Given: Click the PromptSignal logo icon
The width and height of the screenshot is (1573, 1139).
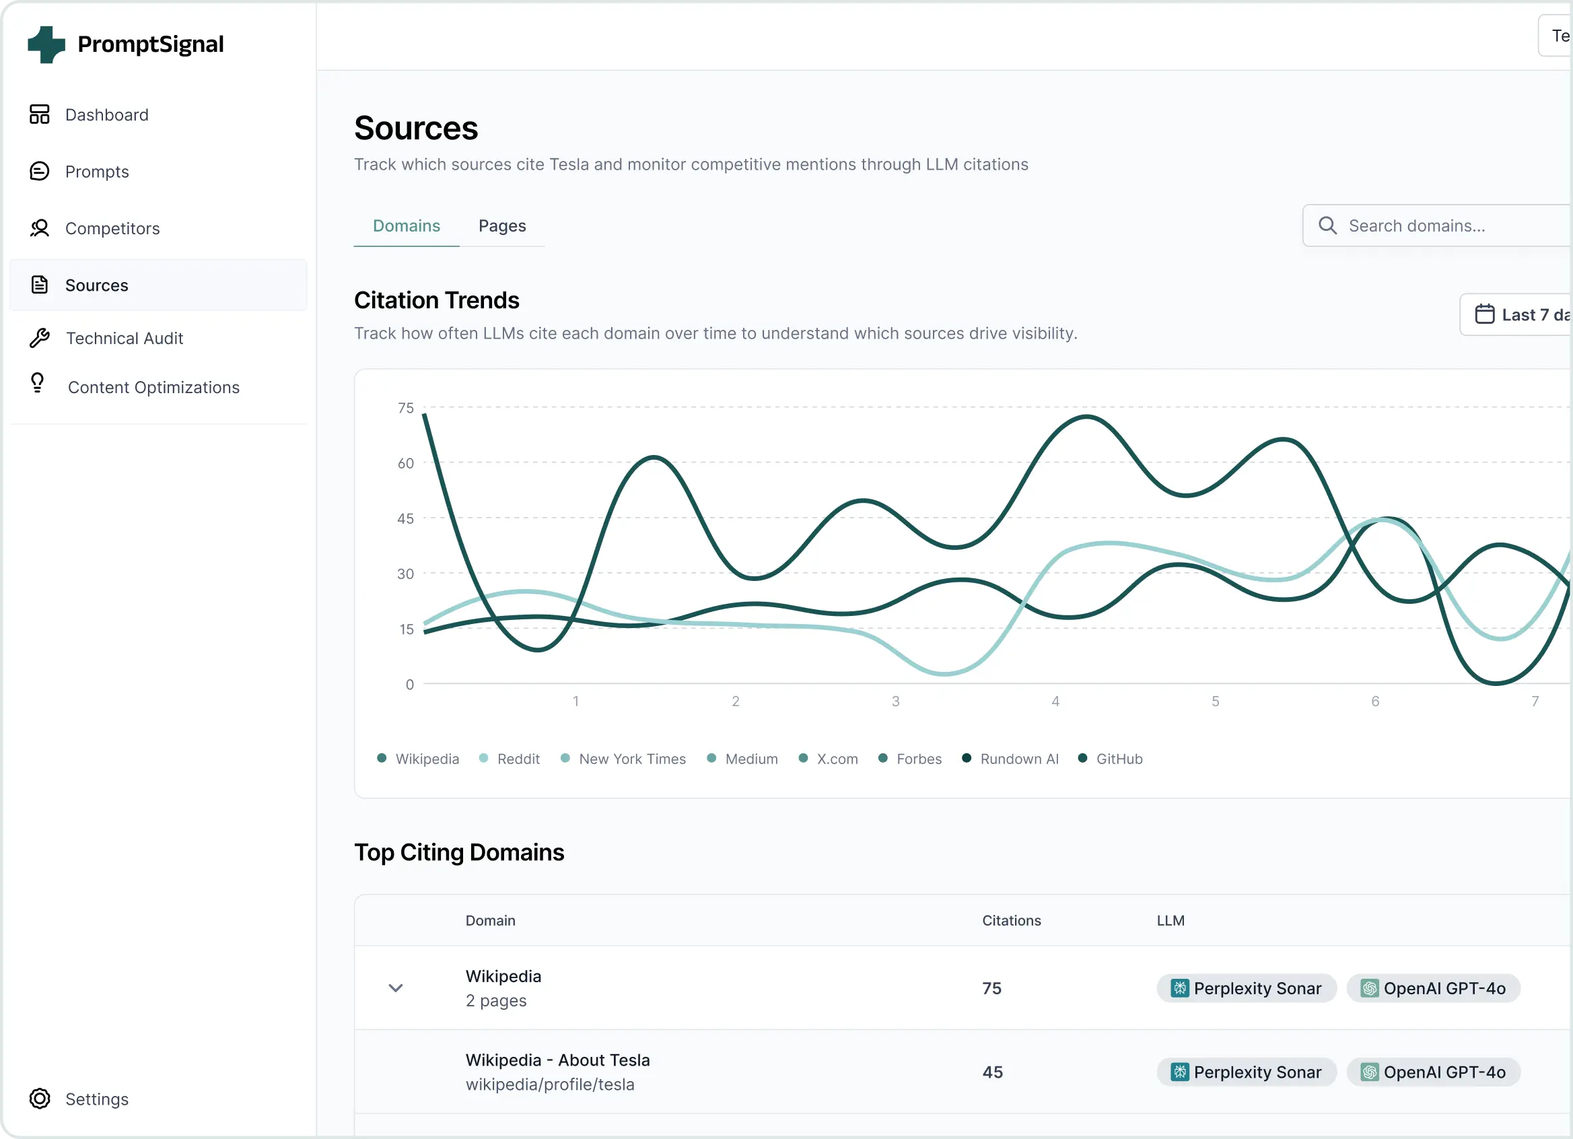Looking at the screenshot, I should [x=46, y=44].
